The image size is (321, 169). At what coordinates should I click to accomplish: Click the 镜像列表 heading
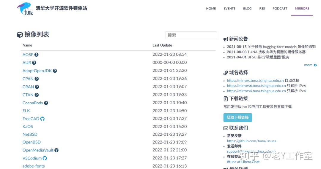[x=37, y=34]
